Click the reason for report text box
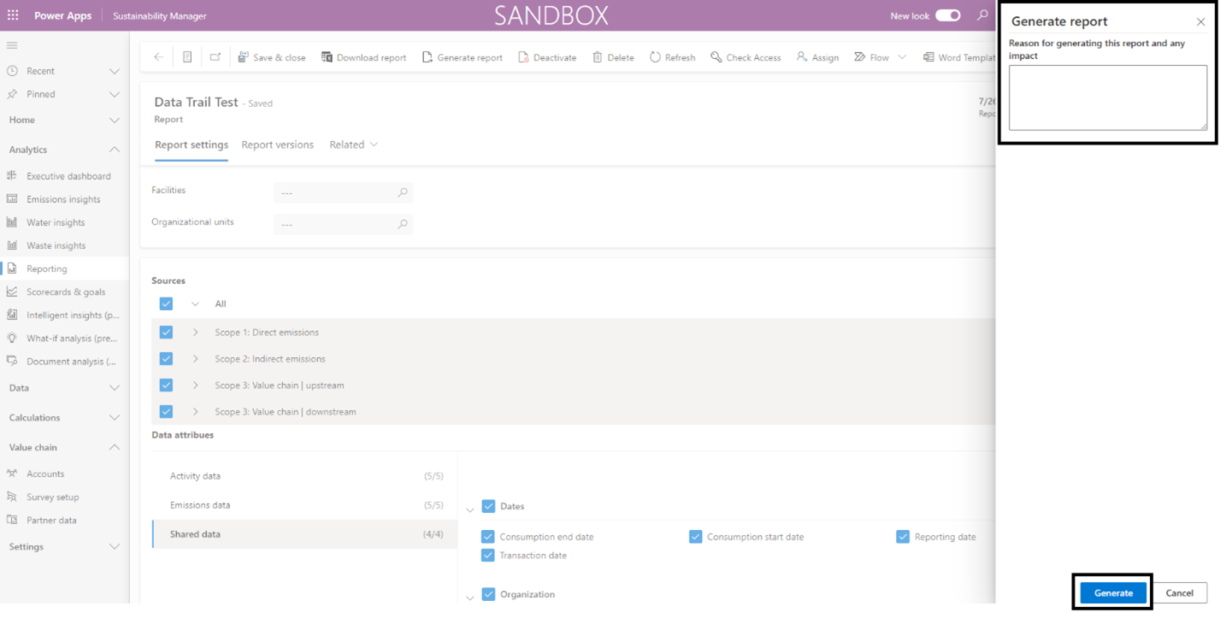 tap(1108, 97)
